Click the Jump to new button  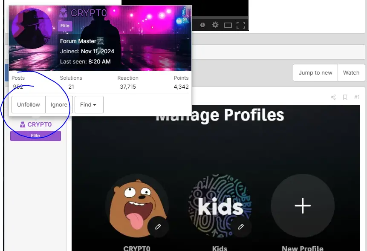point(315,73)
